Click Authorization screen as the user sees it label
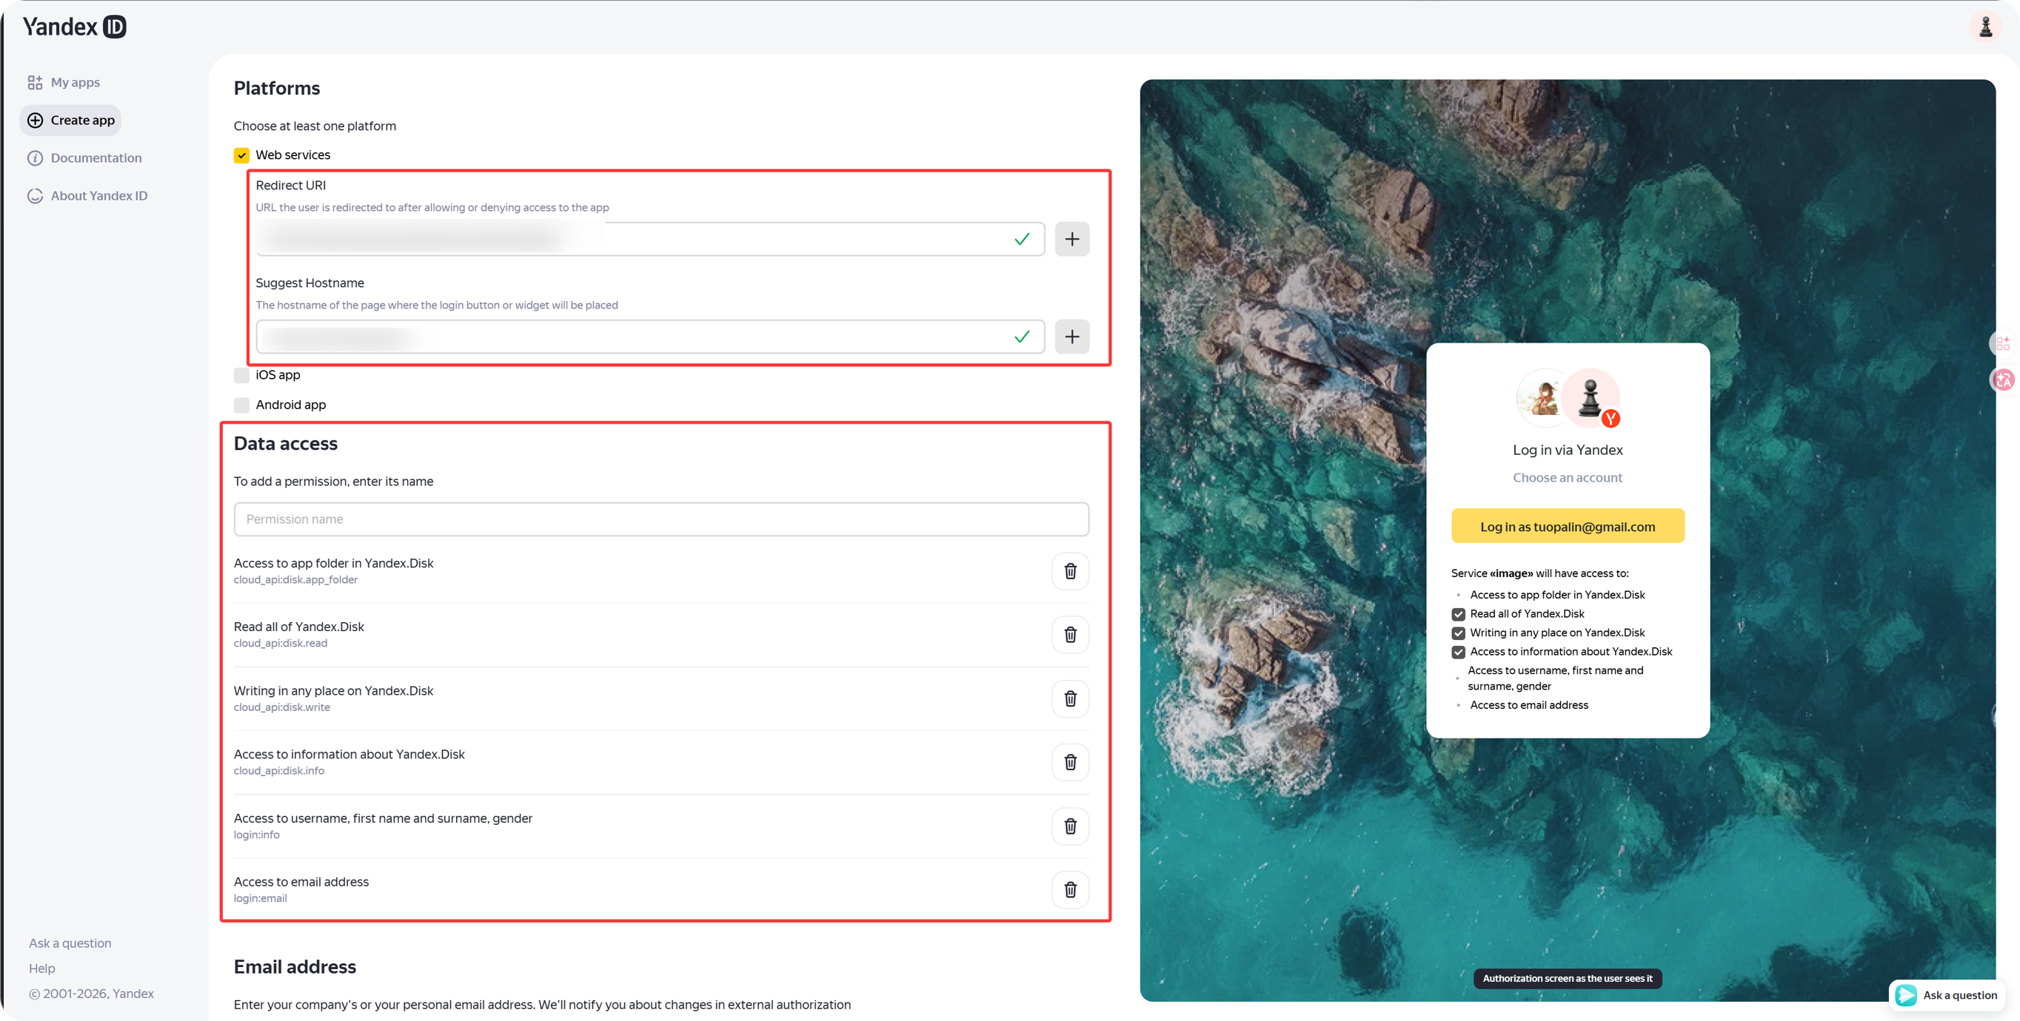2020x1021 pixels. (x=1567, y=979)
